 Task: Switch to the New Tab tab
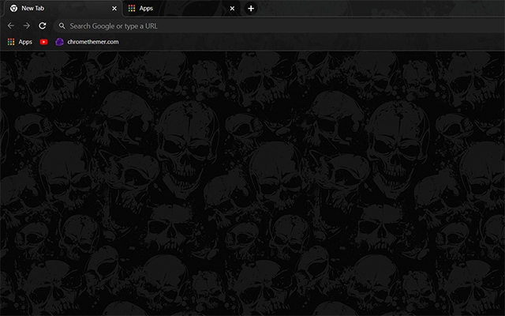coord(62,9)
